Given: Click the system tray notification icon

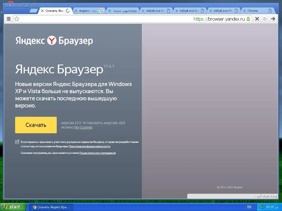Looking at the screenshot, I should click(262, 207).
